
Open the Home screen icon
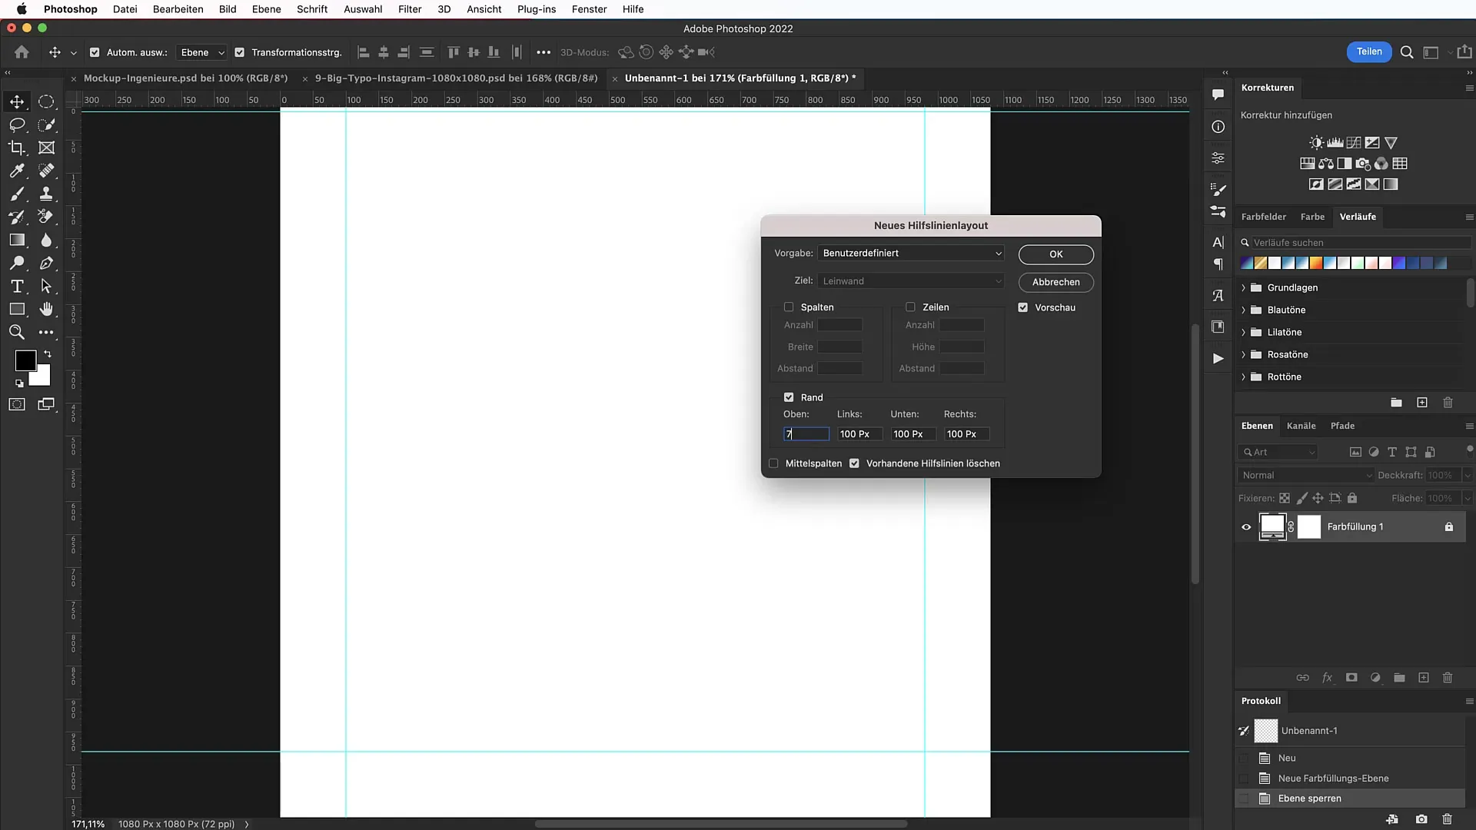click(x=22, y=52)
